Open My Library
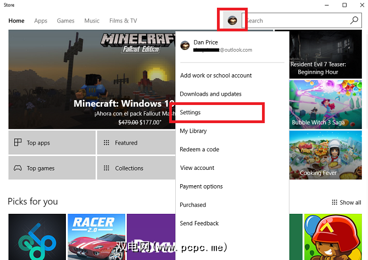Image resolution: width=368 pixels, height=260 pixels. click(193, 131)
